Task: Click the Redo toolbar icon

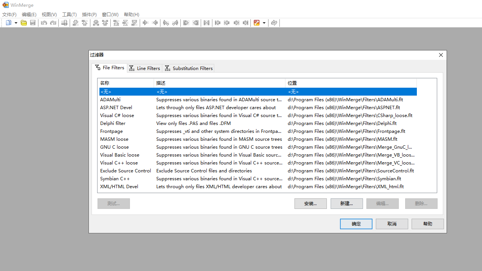Action: click(x=53, y=23)
